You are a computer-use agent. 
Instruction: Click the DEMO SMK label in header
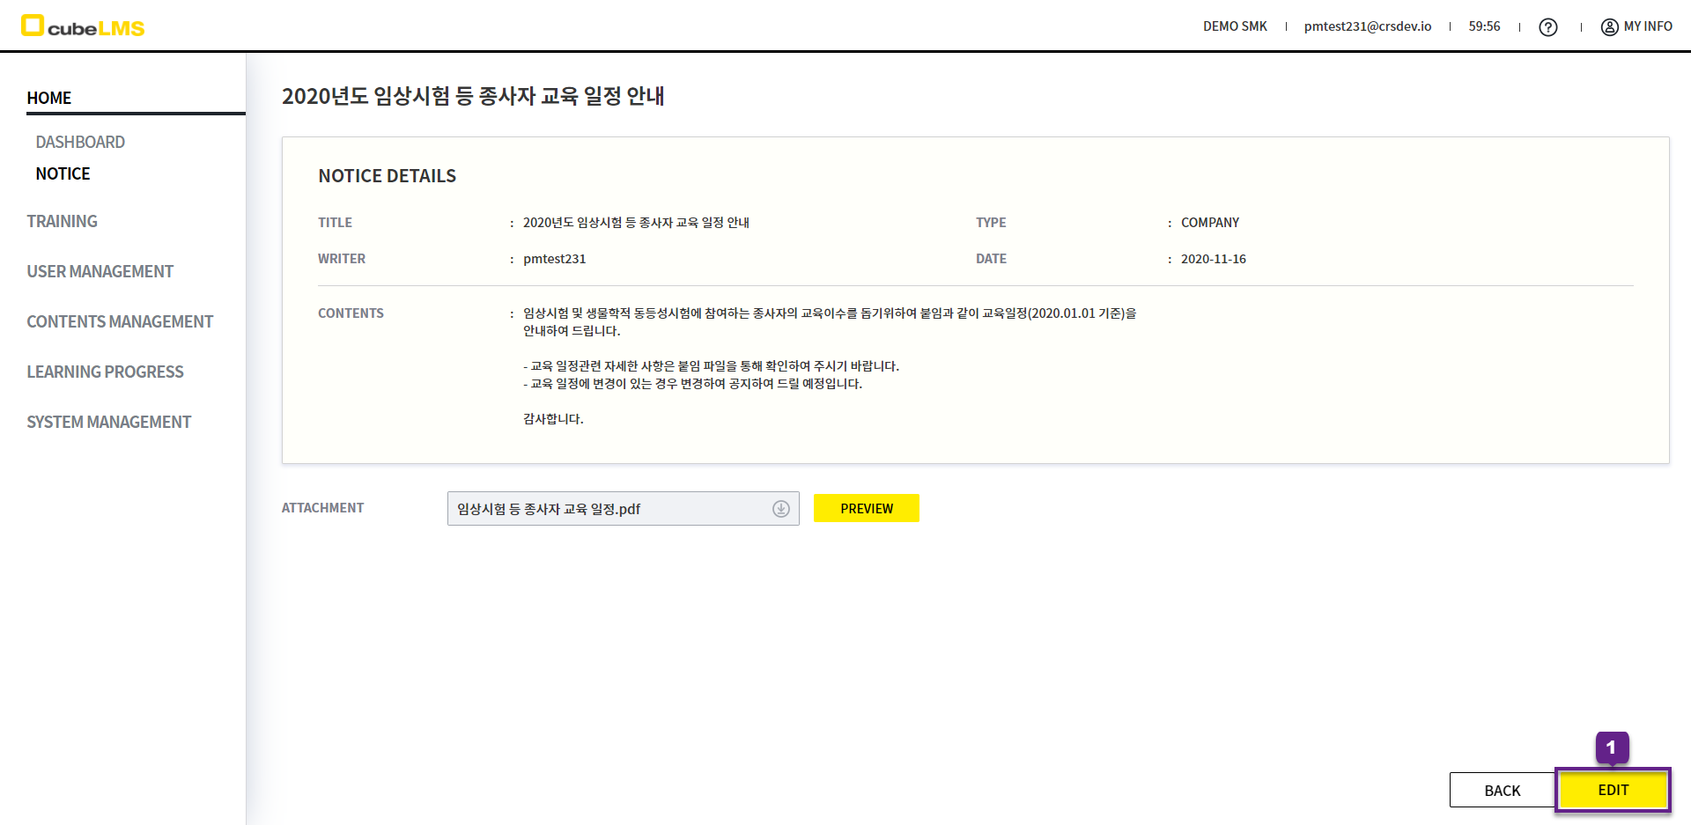[1235, 26]
